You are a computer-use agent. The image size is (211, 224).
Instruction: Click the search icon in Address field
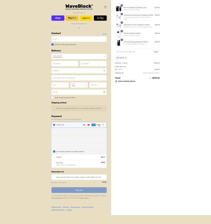click(105, 71)
